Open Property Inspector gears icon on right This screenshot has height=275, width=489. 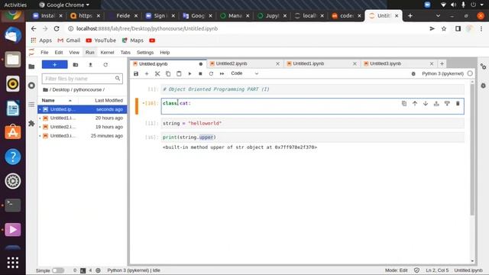483,66
